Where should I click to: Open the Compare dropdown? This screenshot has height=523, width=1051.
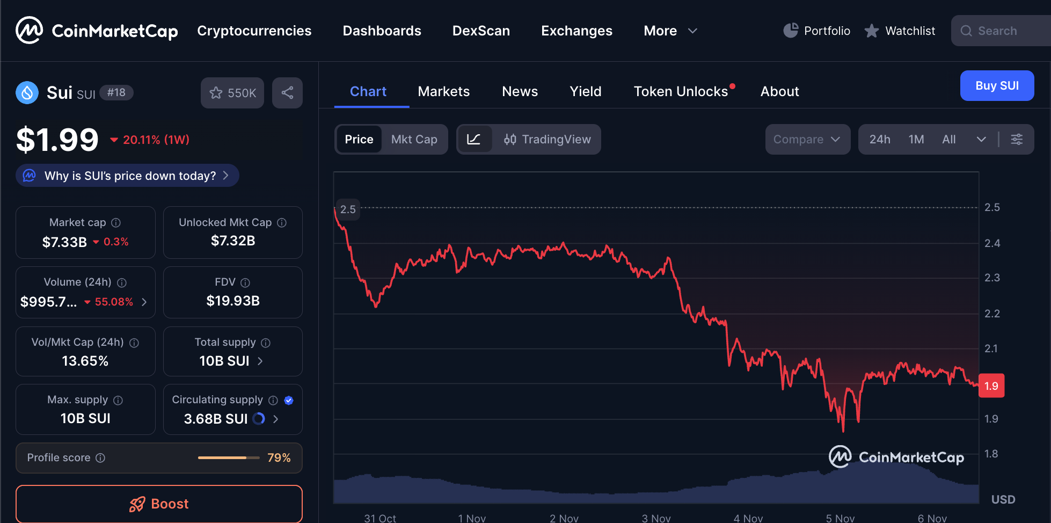(x=807, y=140)
